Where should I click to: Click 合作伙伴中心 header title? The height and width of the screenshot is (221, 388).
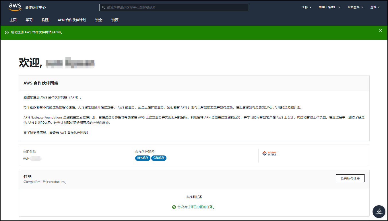[x=35, y=7]
